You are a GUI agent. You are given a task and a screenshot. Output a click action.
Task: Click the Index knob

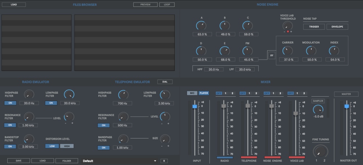pyautogui.click(x=334, y=51)
